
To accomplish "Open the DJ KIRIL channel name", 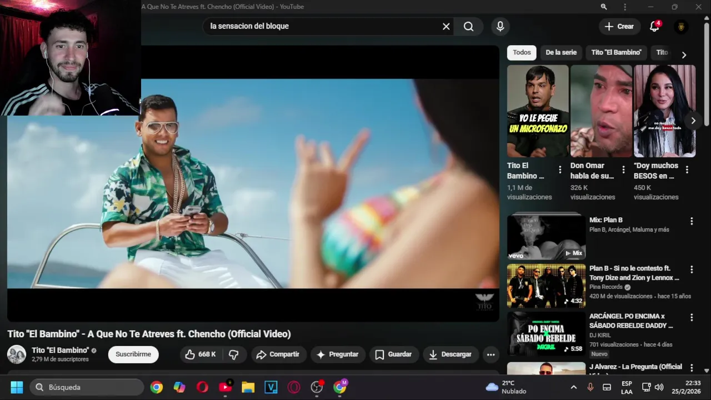I will (600, 335).
